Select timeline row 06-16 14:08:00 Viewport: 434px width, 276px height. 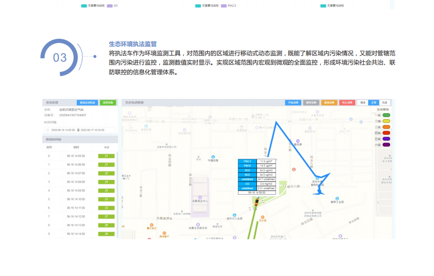(x=80, y=182)
